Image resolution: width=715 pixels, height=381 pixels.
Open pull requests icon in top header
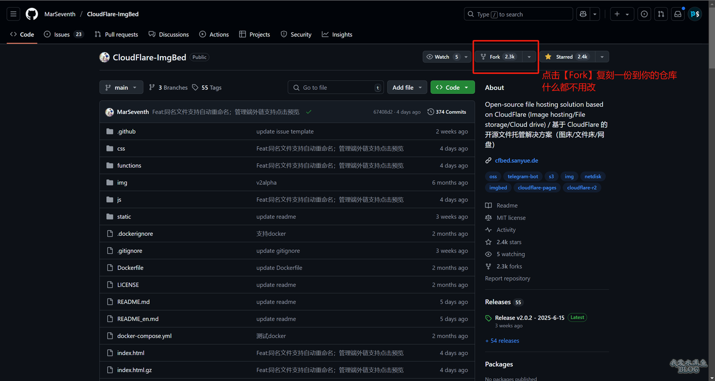tap(661, 14)
